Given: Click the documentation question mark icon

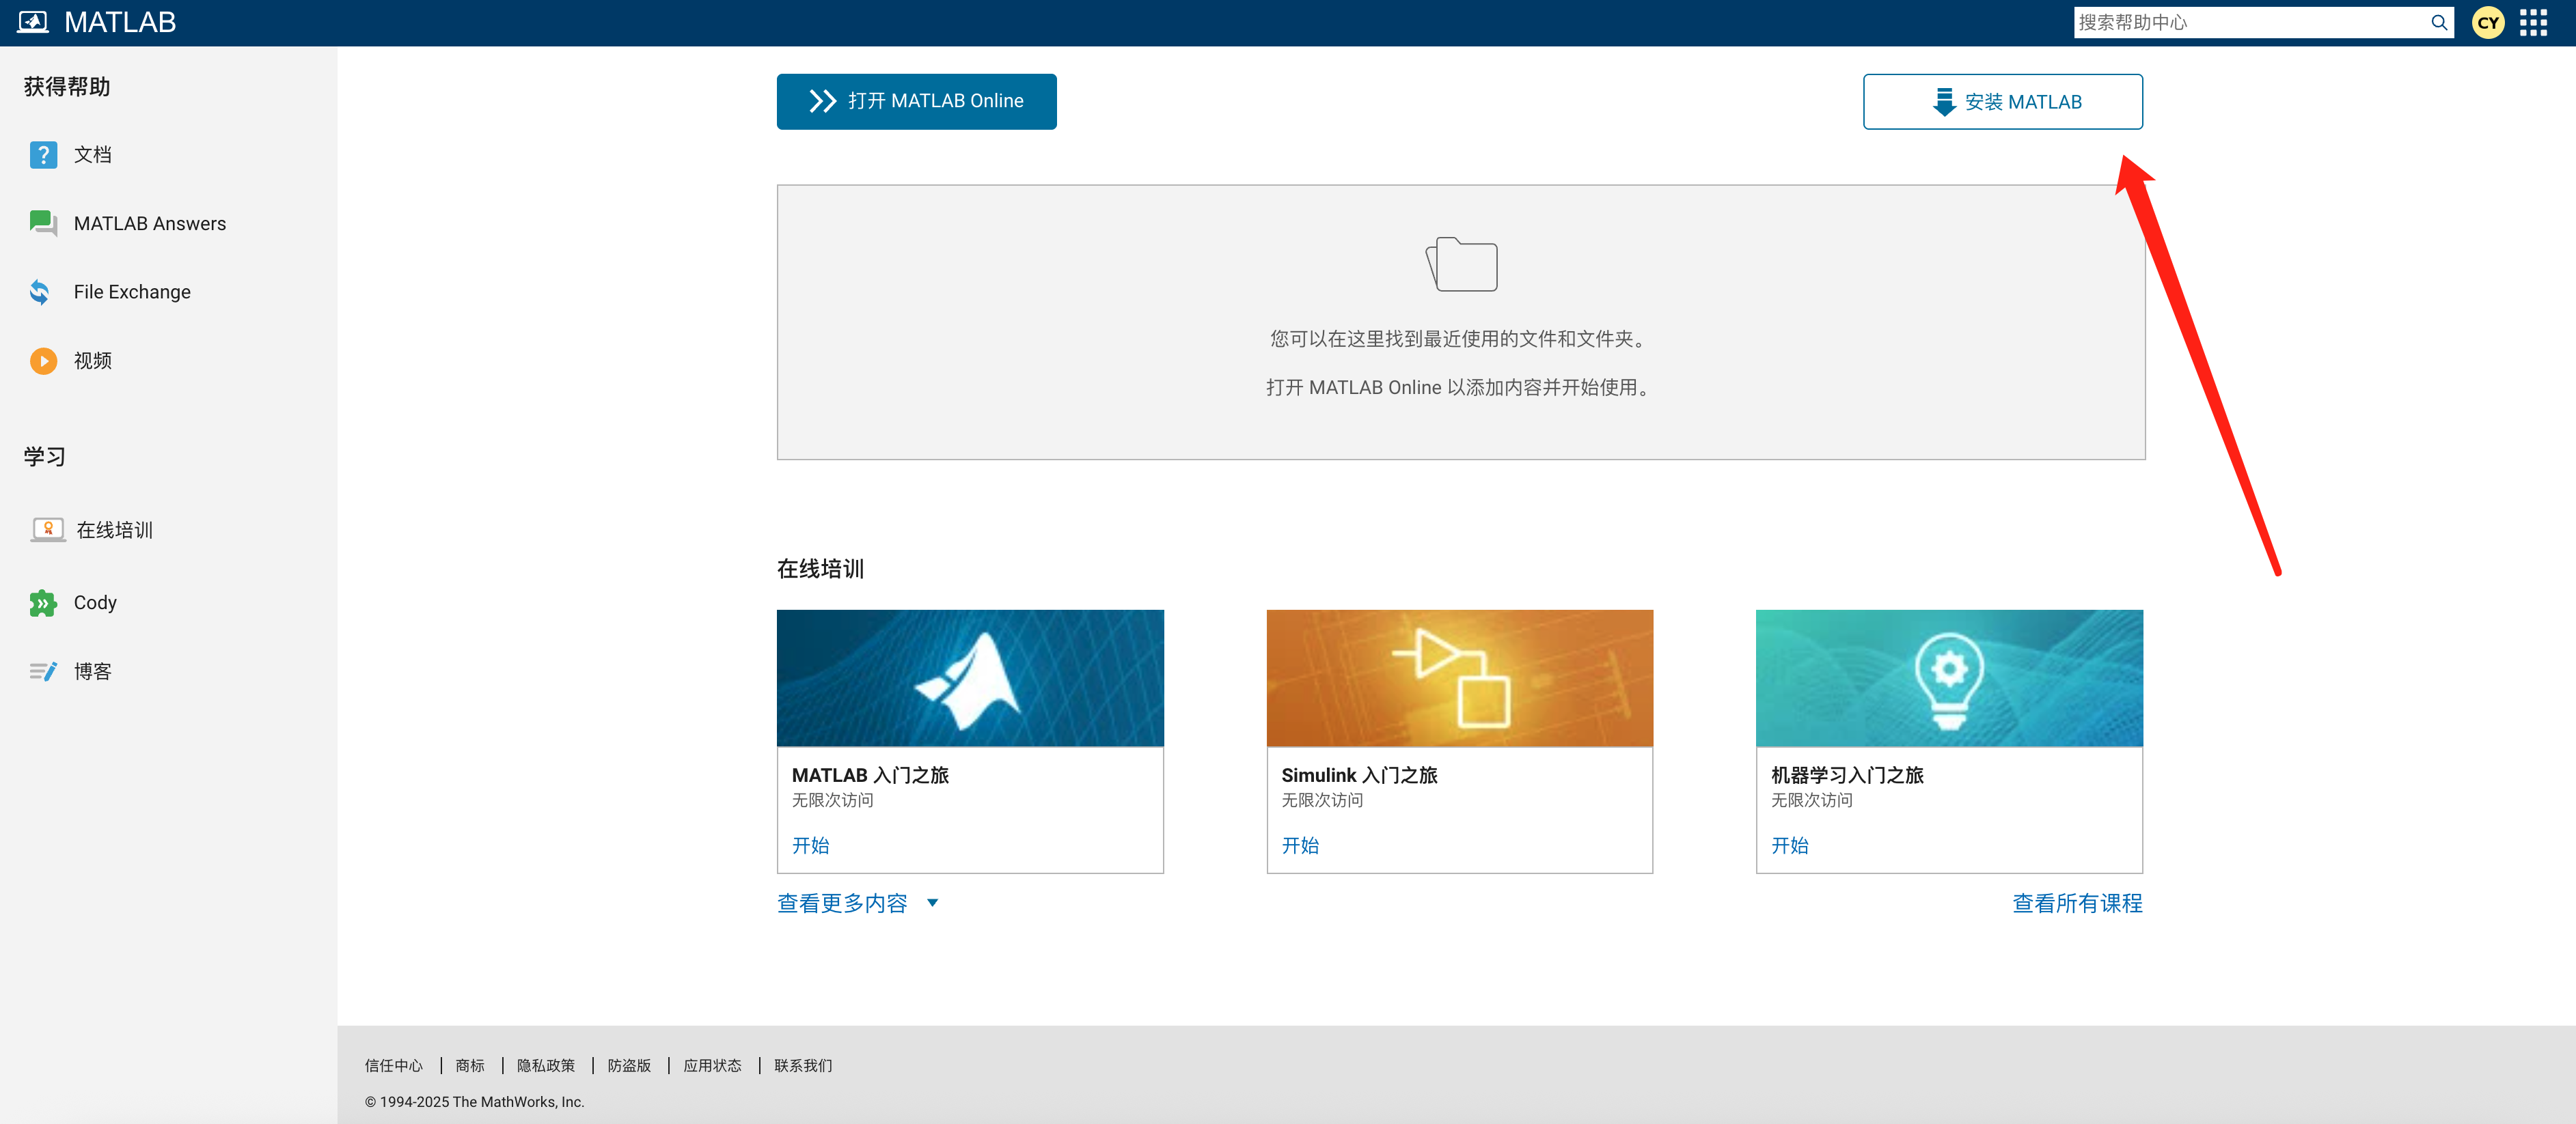Looking at the screenshot, I should tap(43, 155).
